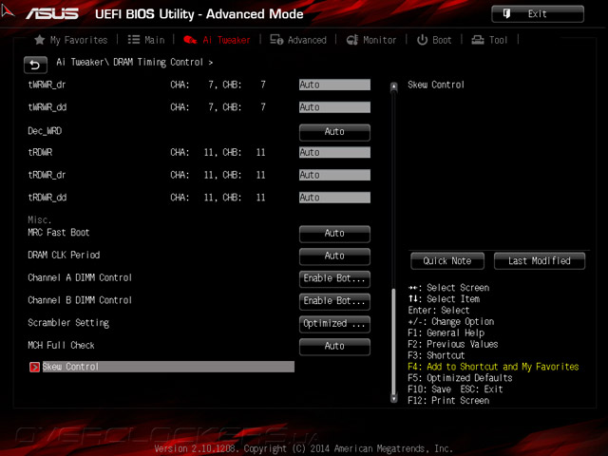This screenshot has width=608, height=456.
Task: Change the Channel A DIMM Control option
Action: [334, 278]
